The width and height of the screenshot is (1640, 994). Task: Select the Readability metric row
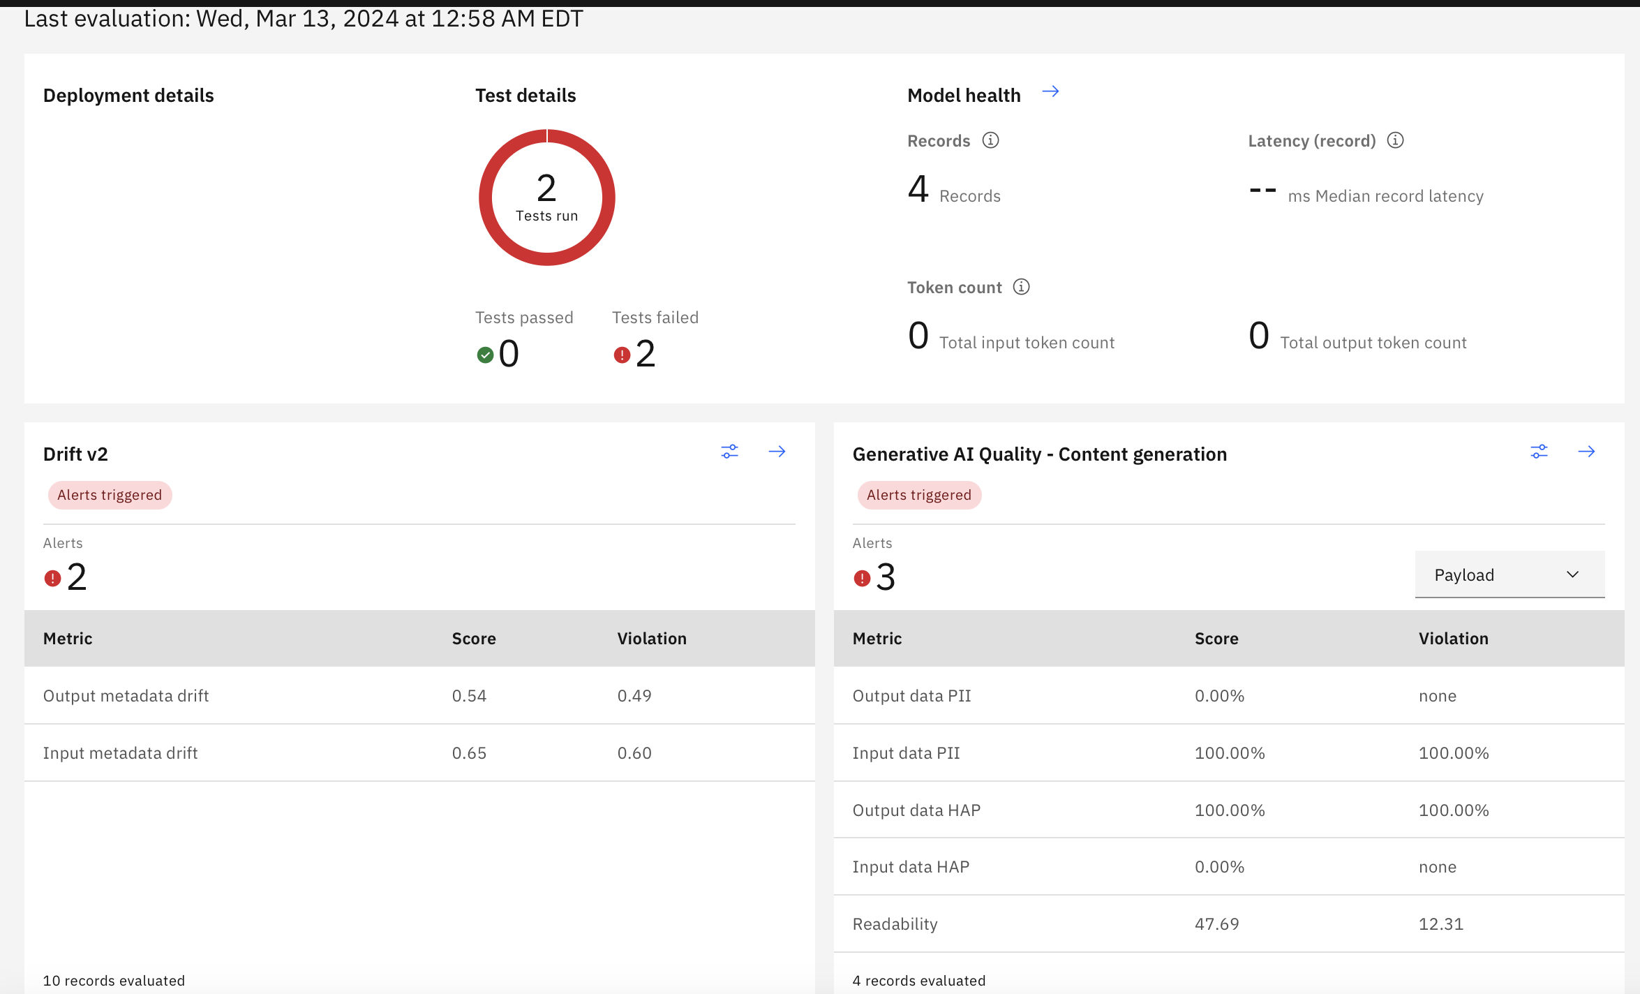click(x=1229, y=923)
